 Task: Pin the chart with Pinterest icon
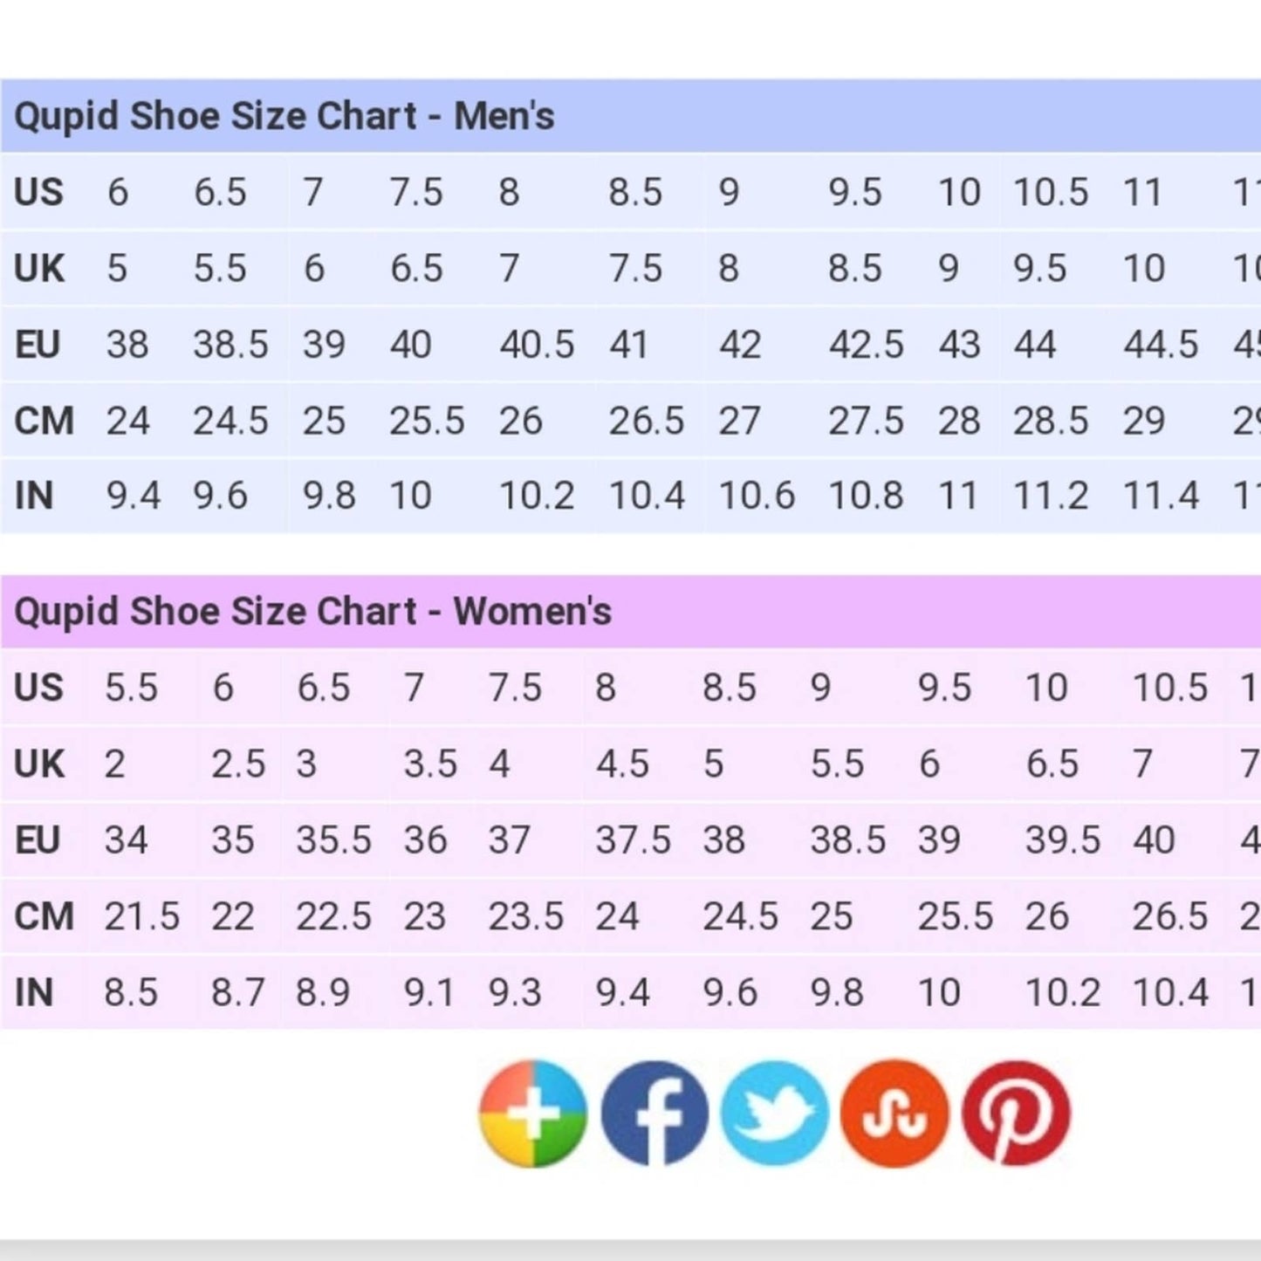point(1016,1114)
